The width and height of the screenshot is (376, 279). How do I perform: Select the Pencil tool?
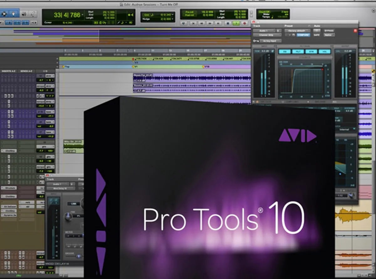tap(33, 14)
